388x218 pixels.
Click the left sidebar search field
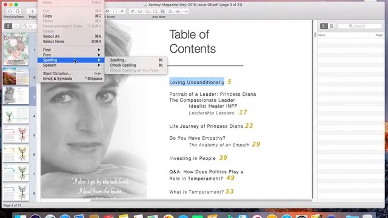pos(30,26)
